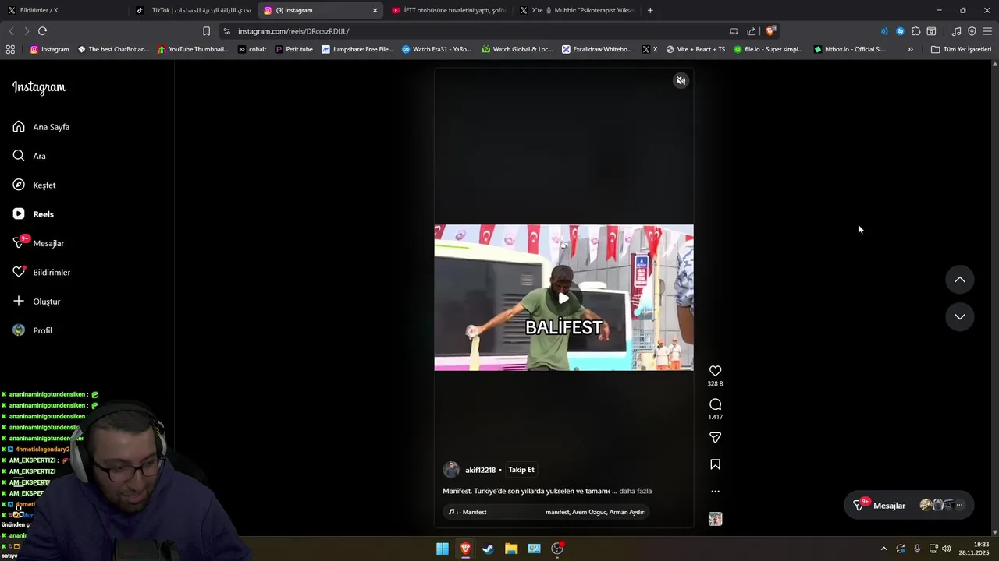The width and height of the screenshot is (999, 561).
Task: Open Tüm Yer İşaretleri folder
Action: pyautogui.click(x=961, y=49)
